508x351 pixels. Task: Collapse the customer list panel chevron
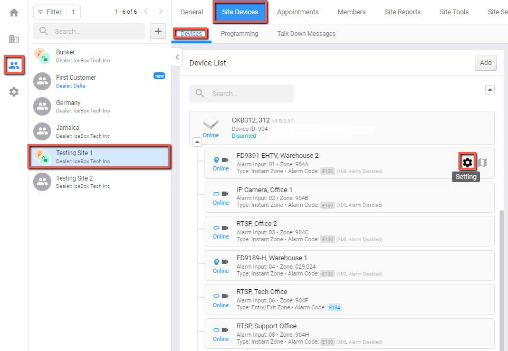pyautogui.click(x=177, y=57)
